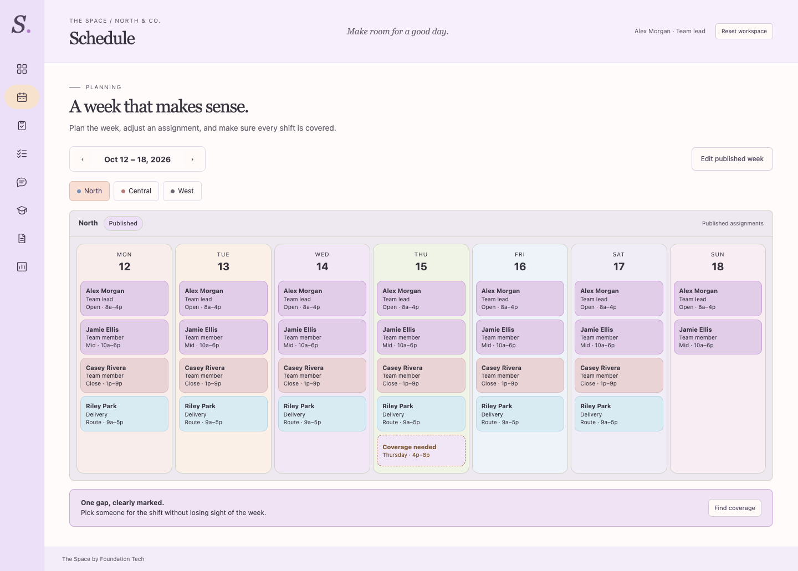Click the Oct 12 – 18, 2026 date label
Viewport: 798px width, 571px height.
coord(137,160)
